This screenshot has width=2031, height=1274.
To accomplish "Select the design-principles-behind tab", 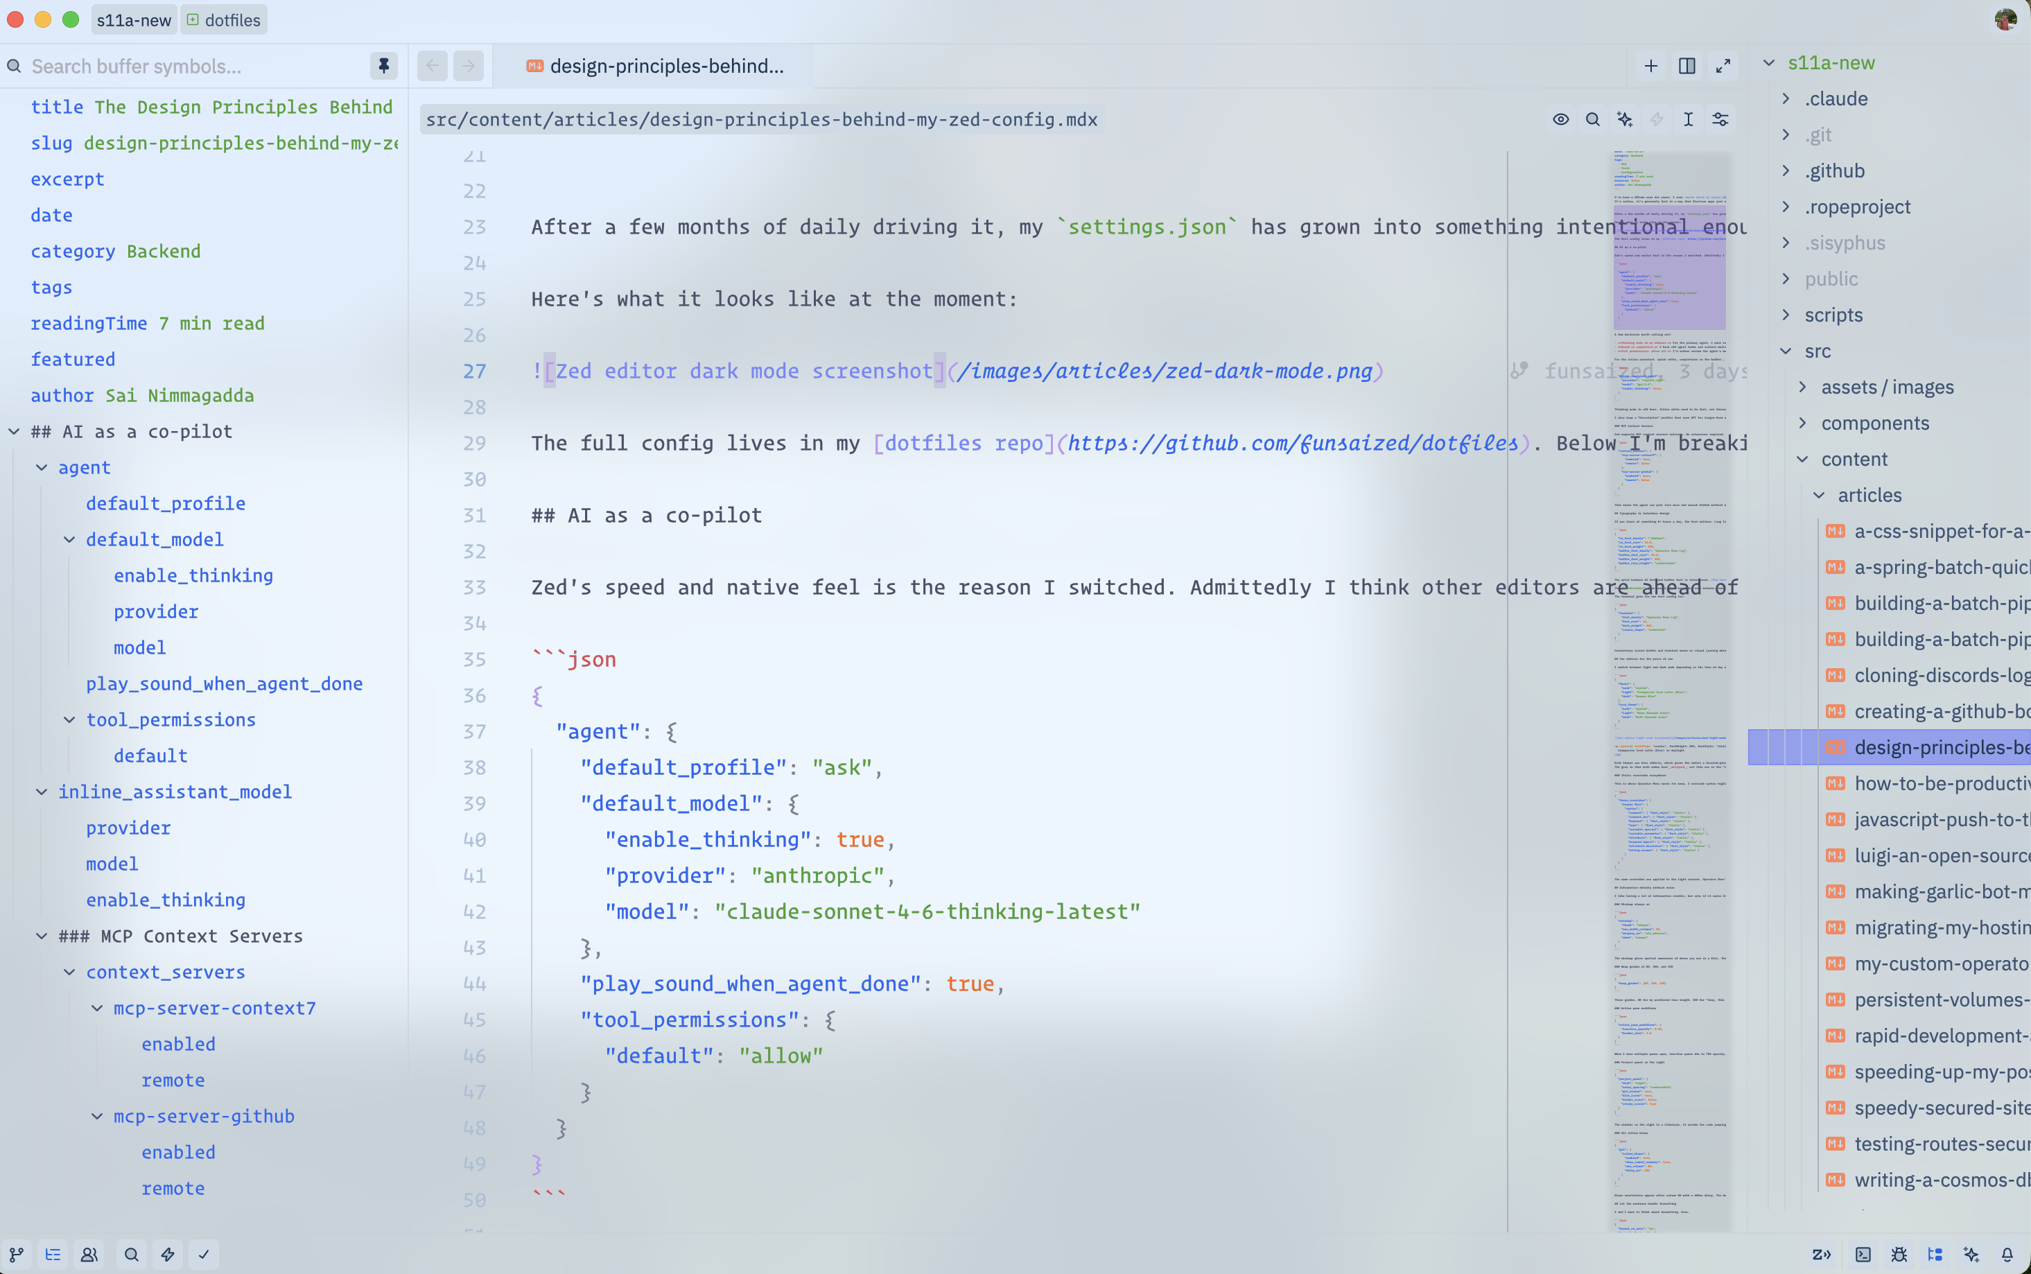I will (x=657, y=66).
